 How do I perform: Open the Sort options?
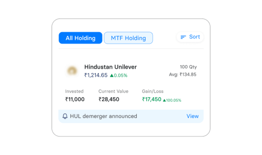coord(190,37)
